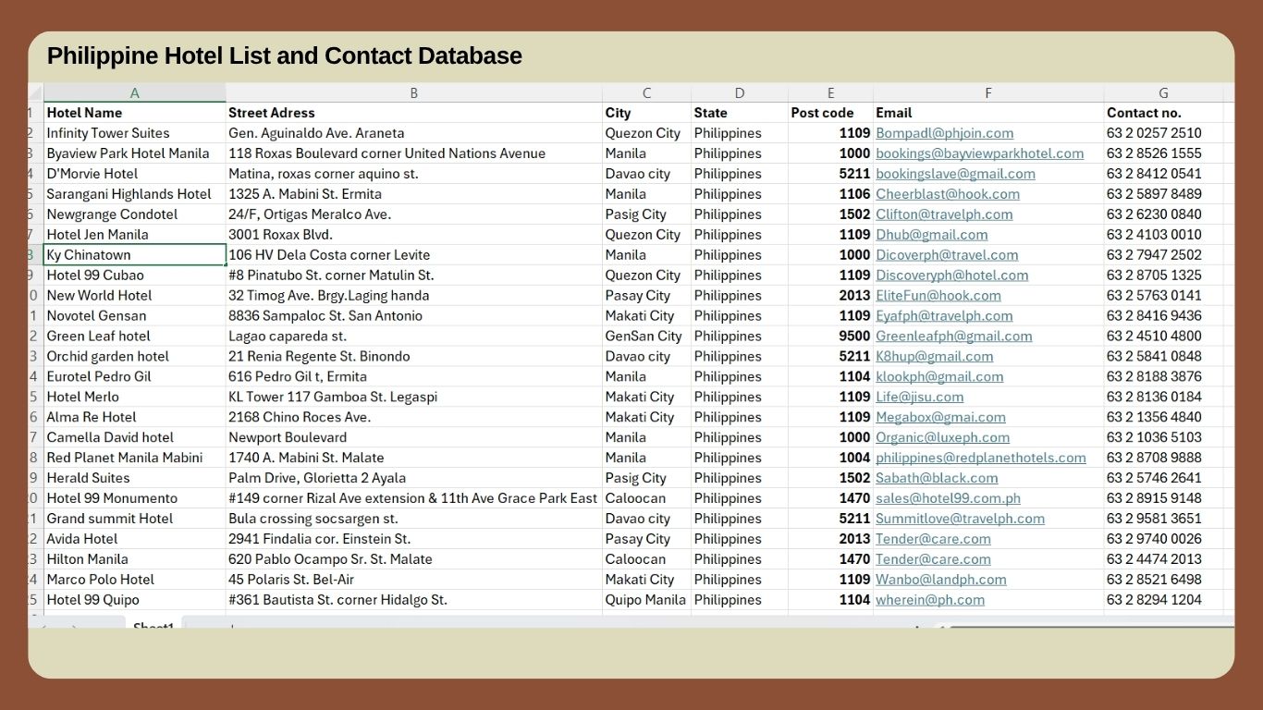
Task: Follow the sales@hotel99.com.ph link
Action: tap(949, 498)
